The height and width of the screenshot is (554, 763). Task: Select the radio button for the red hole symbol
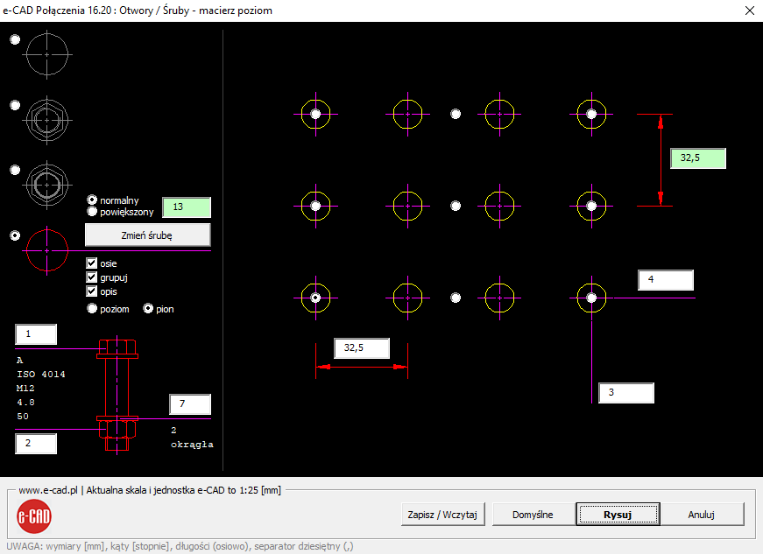pos(15,235)
